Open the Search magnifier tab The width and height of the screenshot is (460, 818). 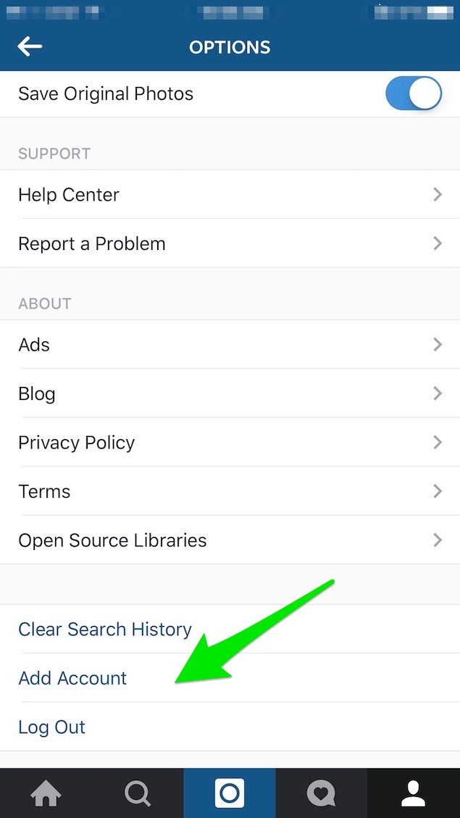tap(138, 793)
